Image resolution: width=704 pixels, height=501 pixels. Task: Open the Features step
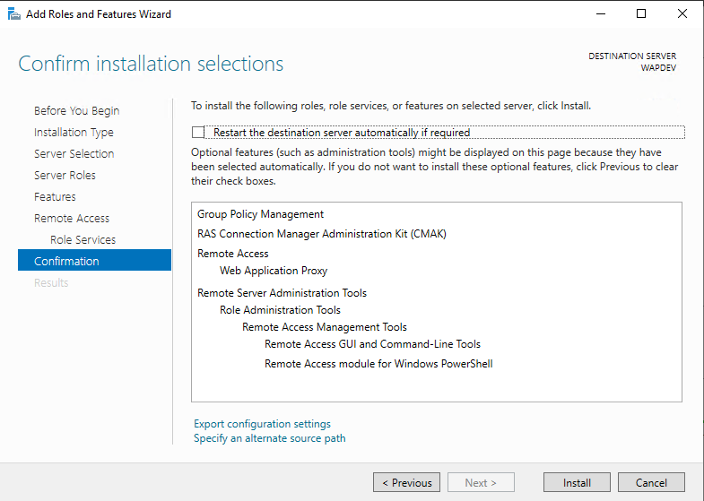(x=55, y=197)
